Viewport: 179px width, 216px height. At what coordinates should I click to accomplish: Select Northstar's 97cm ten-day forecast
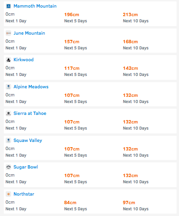pos(129,203)
